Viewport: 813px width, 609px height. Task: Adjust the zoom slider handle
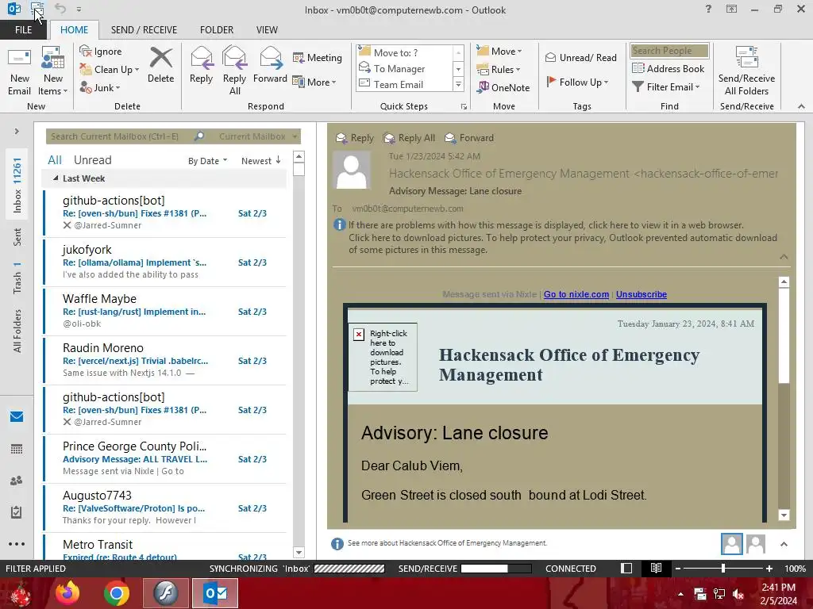click(723, 568)
